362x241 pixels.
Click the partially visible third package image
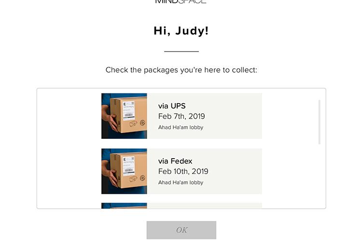click(x=124, y=206)
